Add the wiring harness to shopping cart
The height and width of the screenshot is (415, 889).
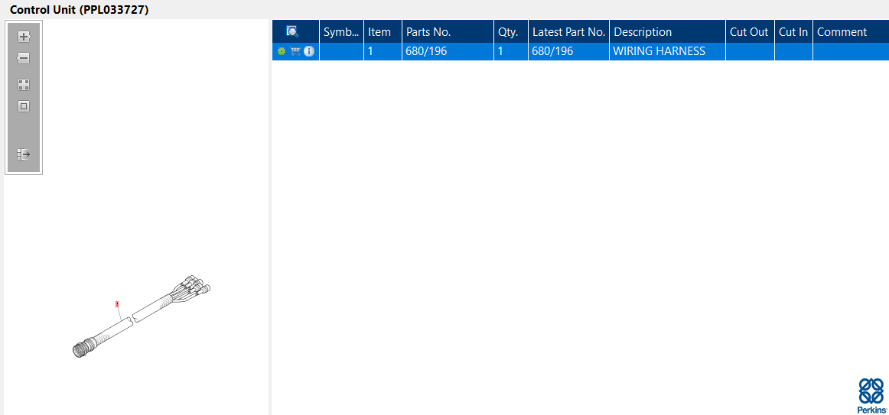click(x=295, y=51)
